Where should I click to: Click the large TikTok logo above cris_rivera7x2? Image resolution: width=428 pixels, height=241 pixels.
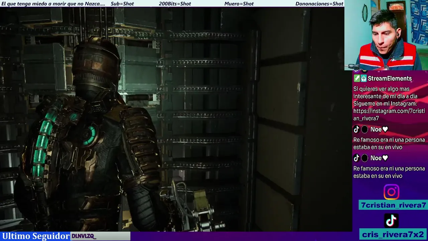[x=391, y=221]
